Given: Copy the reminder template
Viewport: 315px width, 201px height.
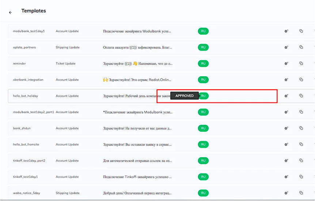Looking at the screenshot, I should tap(301, 63).
